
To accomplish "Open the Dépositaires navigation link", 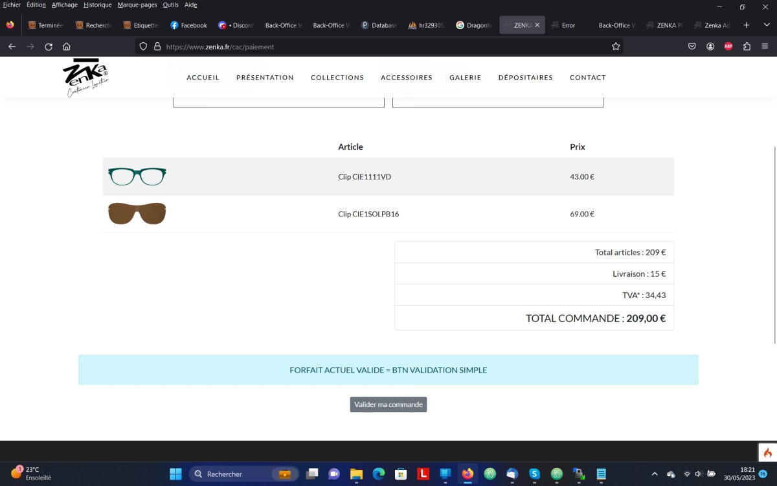I will click(x=525, y=77).
